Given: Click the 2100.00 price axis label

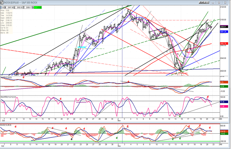Looking at the screenshot, I should point(223,20).
